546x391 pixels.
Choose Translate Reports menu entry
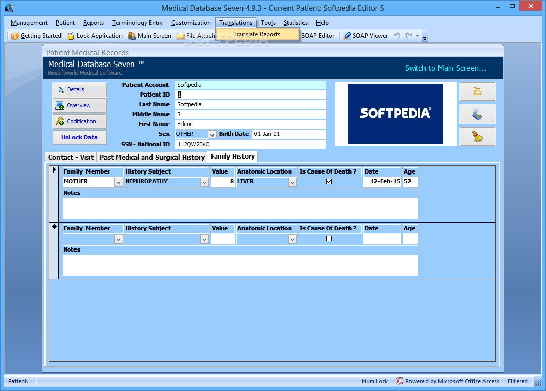(257, 34)
